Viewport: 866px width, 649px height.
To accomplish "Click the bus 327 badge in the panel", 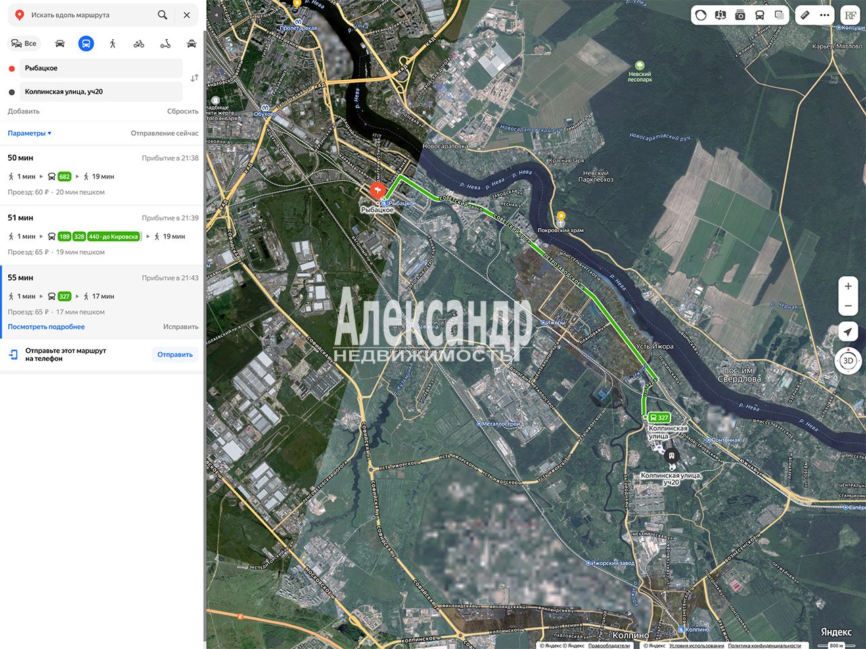I will point(64,296).
